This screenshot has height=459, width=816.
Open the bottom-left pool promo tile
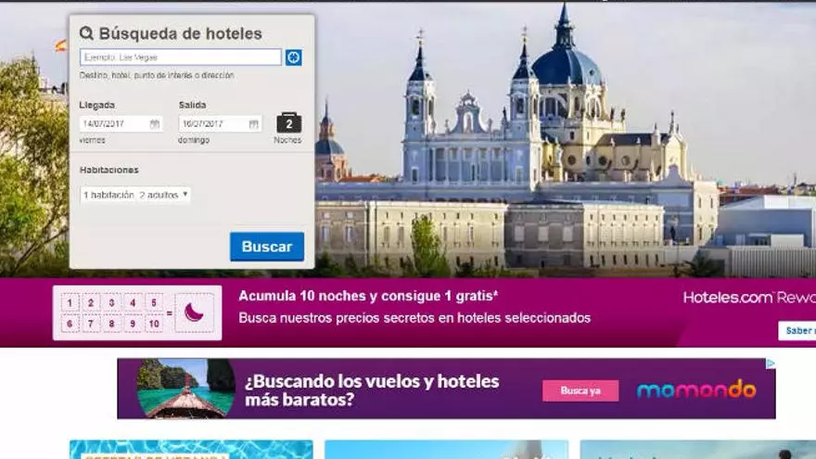[190, 450]
